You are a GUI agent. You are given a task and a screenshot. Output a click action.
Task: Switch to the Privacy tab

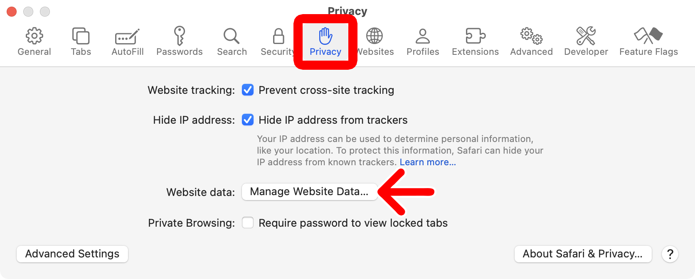pos(325,40)
